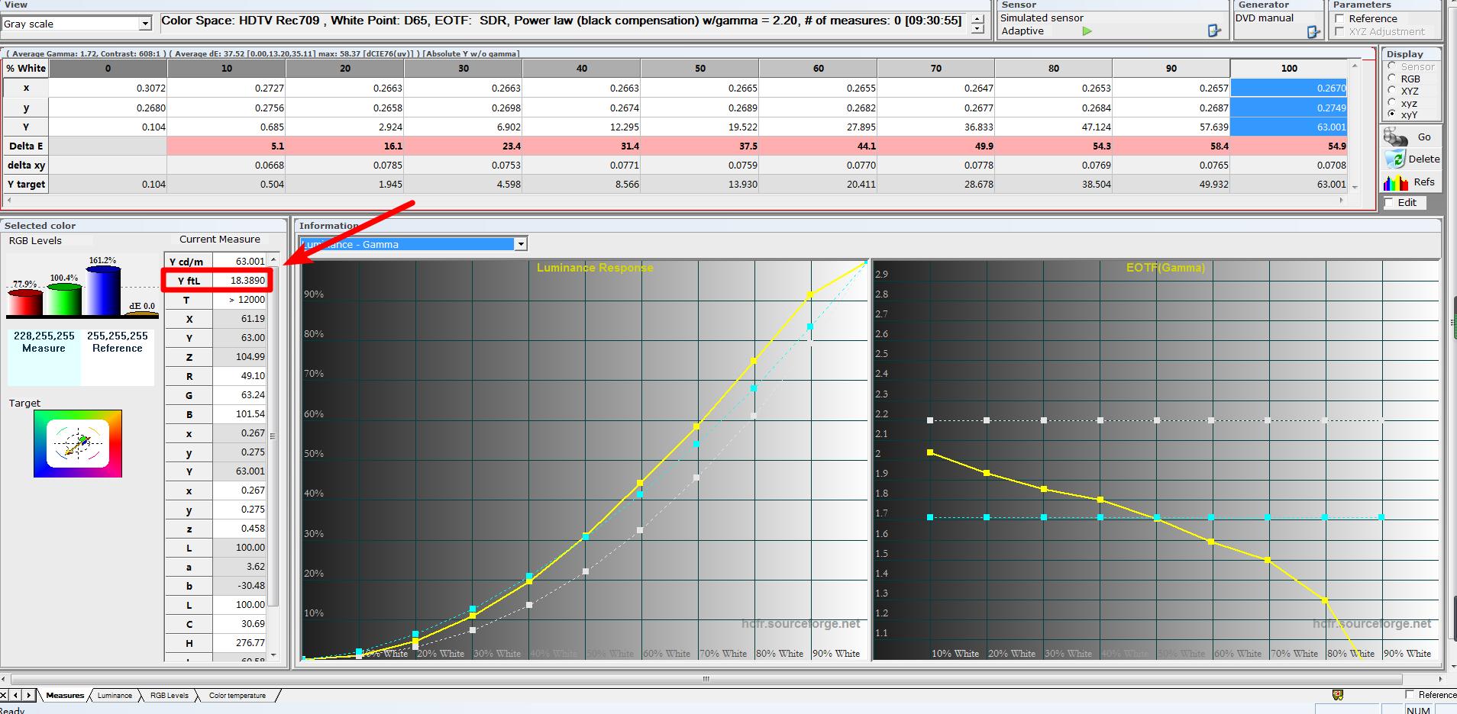
Task: Click the Target chromaticity thumbnail
Action: (78, 444)
